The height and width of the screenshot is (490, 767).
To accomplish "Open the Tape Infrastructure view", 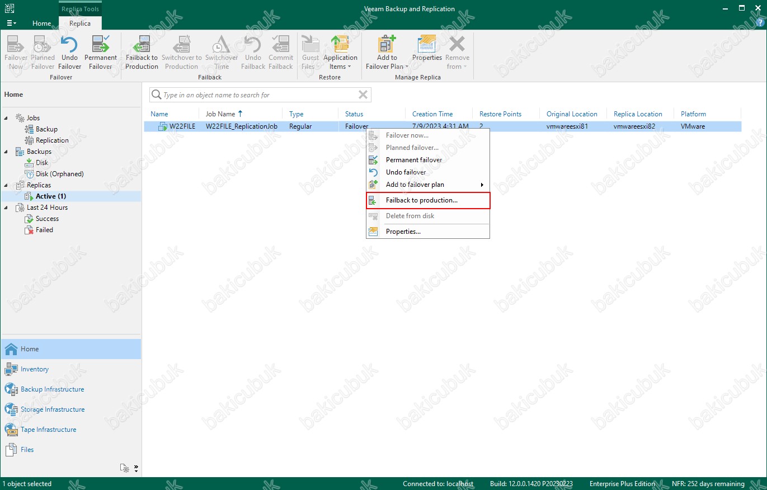I will 71,430.
